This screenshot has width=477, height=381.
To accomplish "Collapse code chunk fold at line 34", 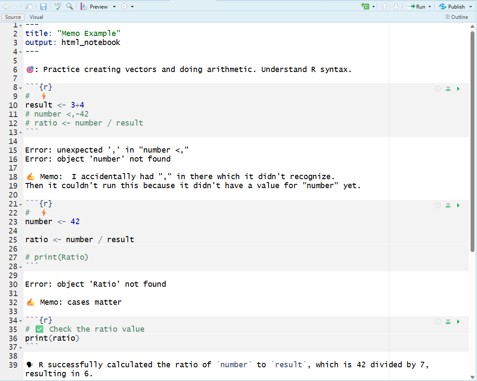I will tap(21, 321).
